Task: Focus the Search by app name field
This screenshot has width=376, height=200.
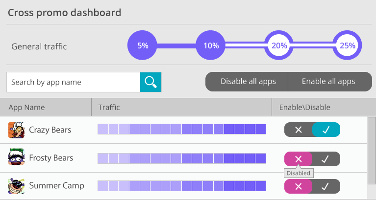Action: pos(74,82)
